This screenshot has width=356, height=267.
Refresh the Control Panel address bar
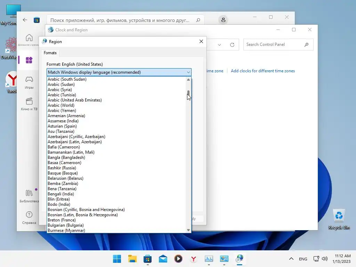pyautogui.click(x=232, y=45)
